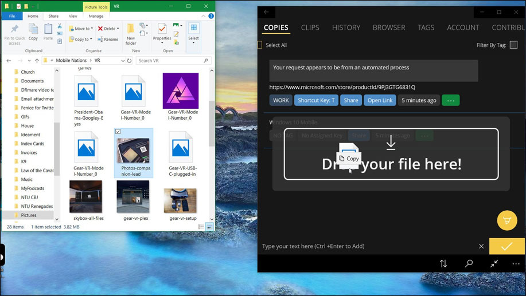The height and width of the screenshot is (296, 526).
Task: Open File Explorer help question mark
Action: point(211,15)
